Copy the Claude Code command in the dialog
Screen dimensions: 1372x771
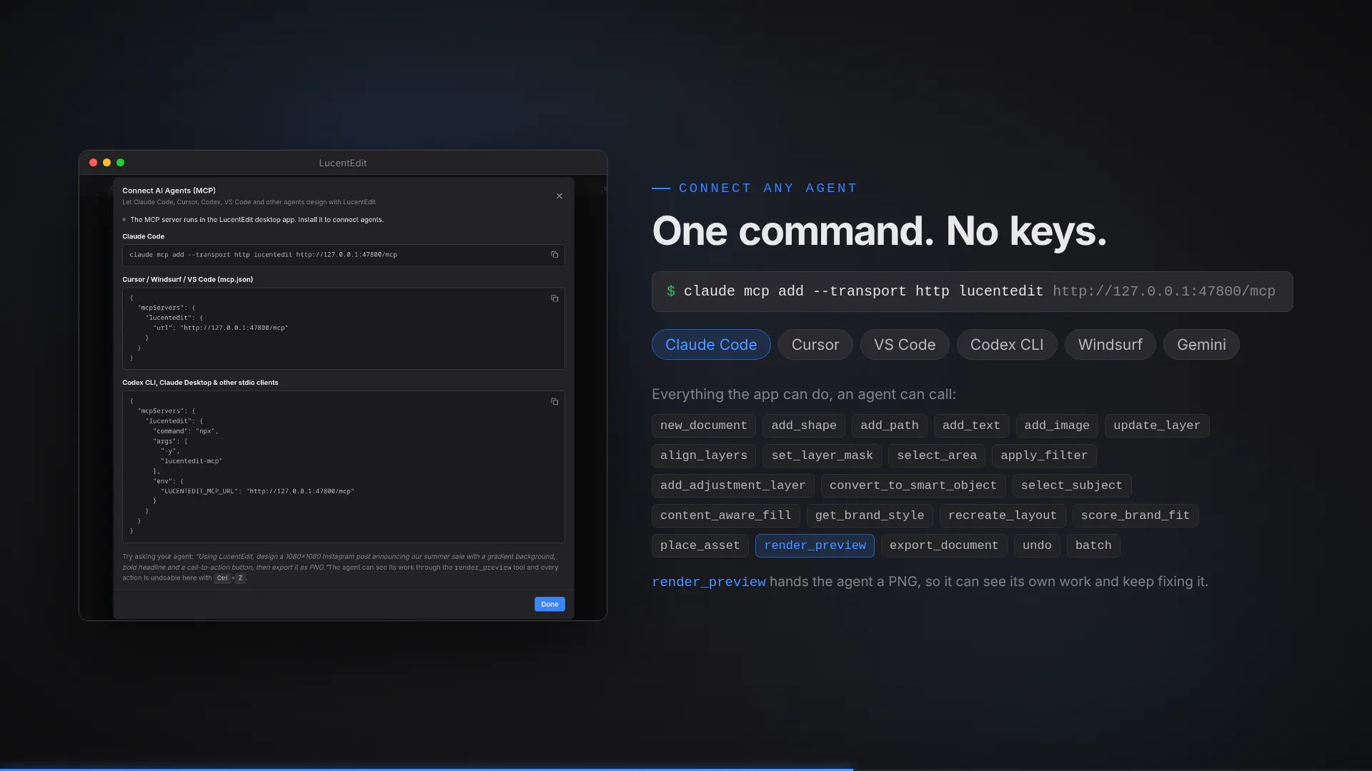coord(555,255)
